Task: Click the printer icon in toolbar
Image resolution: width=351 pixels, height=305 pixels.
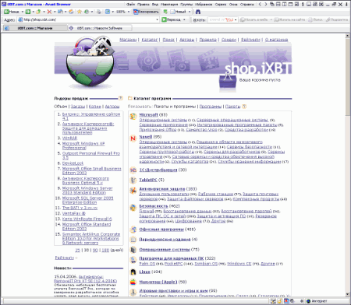Action: 98,12
